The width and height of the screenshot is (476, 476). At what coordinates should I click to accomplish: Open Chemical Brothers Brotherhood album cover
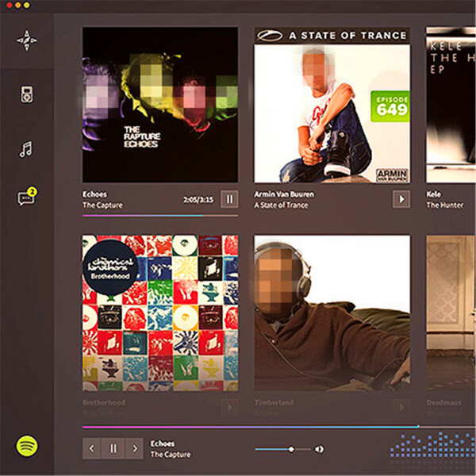tap(160, 313)
